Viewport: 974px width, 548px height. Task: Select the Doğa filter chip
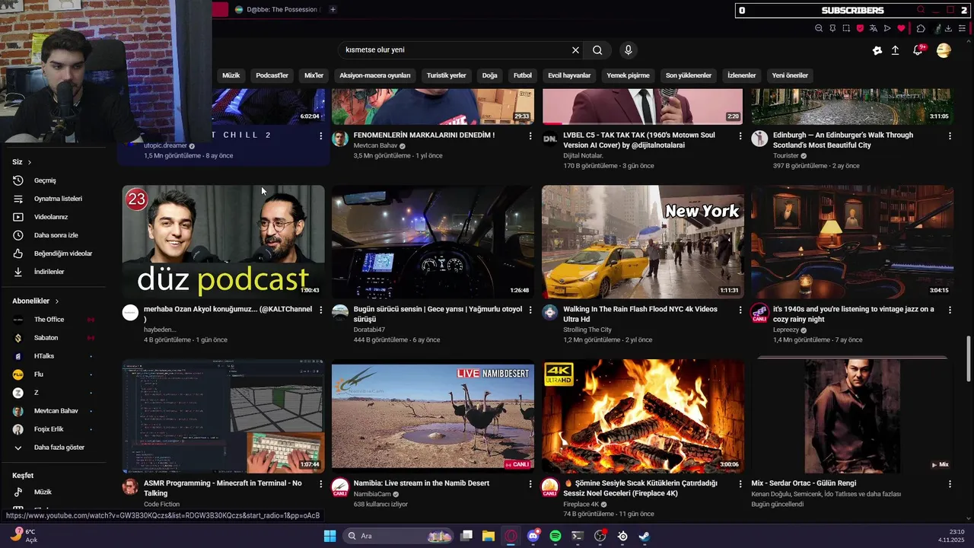489,75
